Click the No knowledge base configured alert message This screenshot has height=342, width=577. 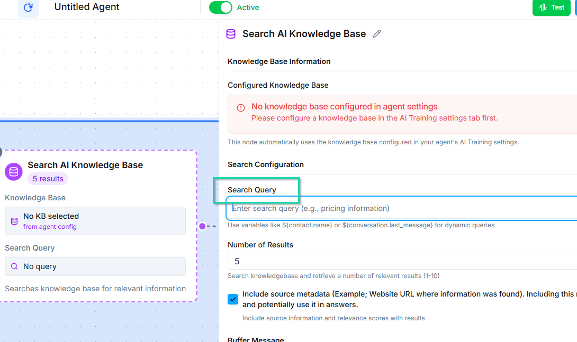point(344,107)
